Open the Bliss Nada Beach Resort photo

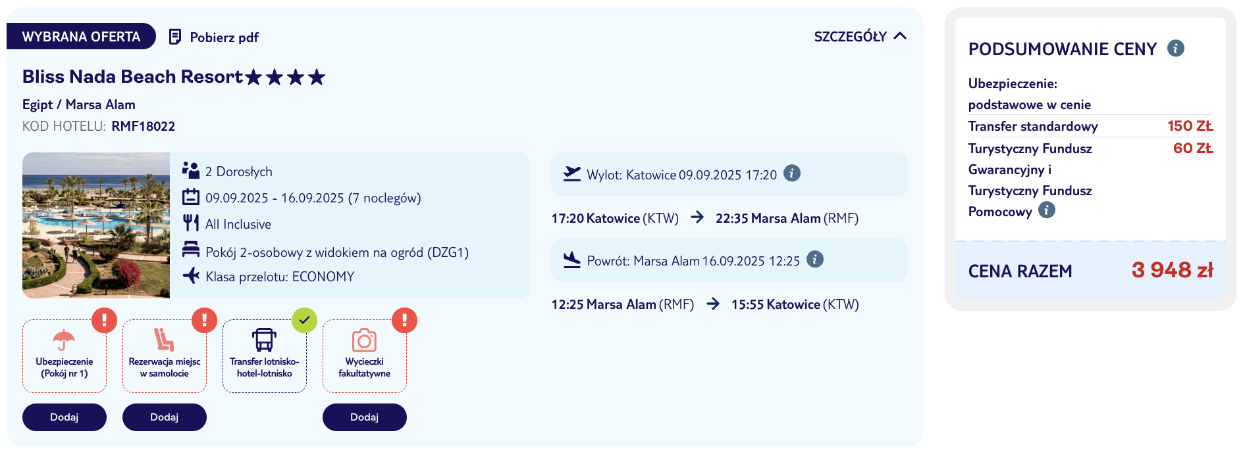point(96,225)
